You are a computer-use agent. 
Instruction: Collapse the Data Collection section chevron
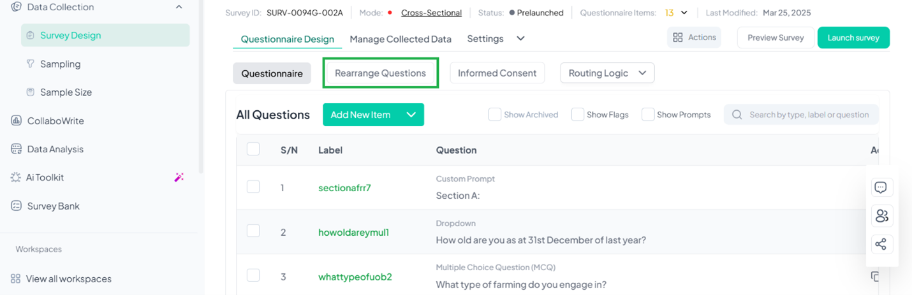179,7
